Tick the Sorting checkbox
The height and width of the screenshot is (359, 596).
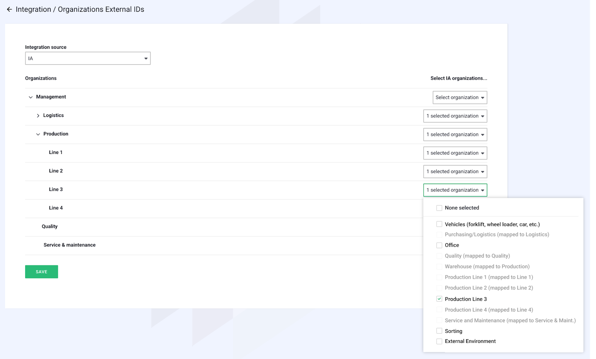click(x=439, y=331)
